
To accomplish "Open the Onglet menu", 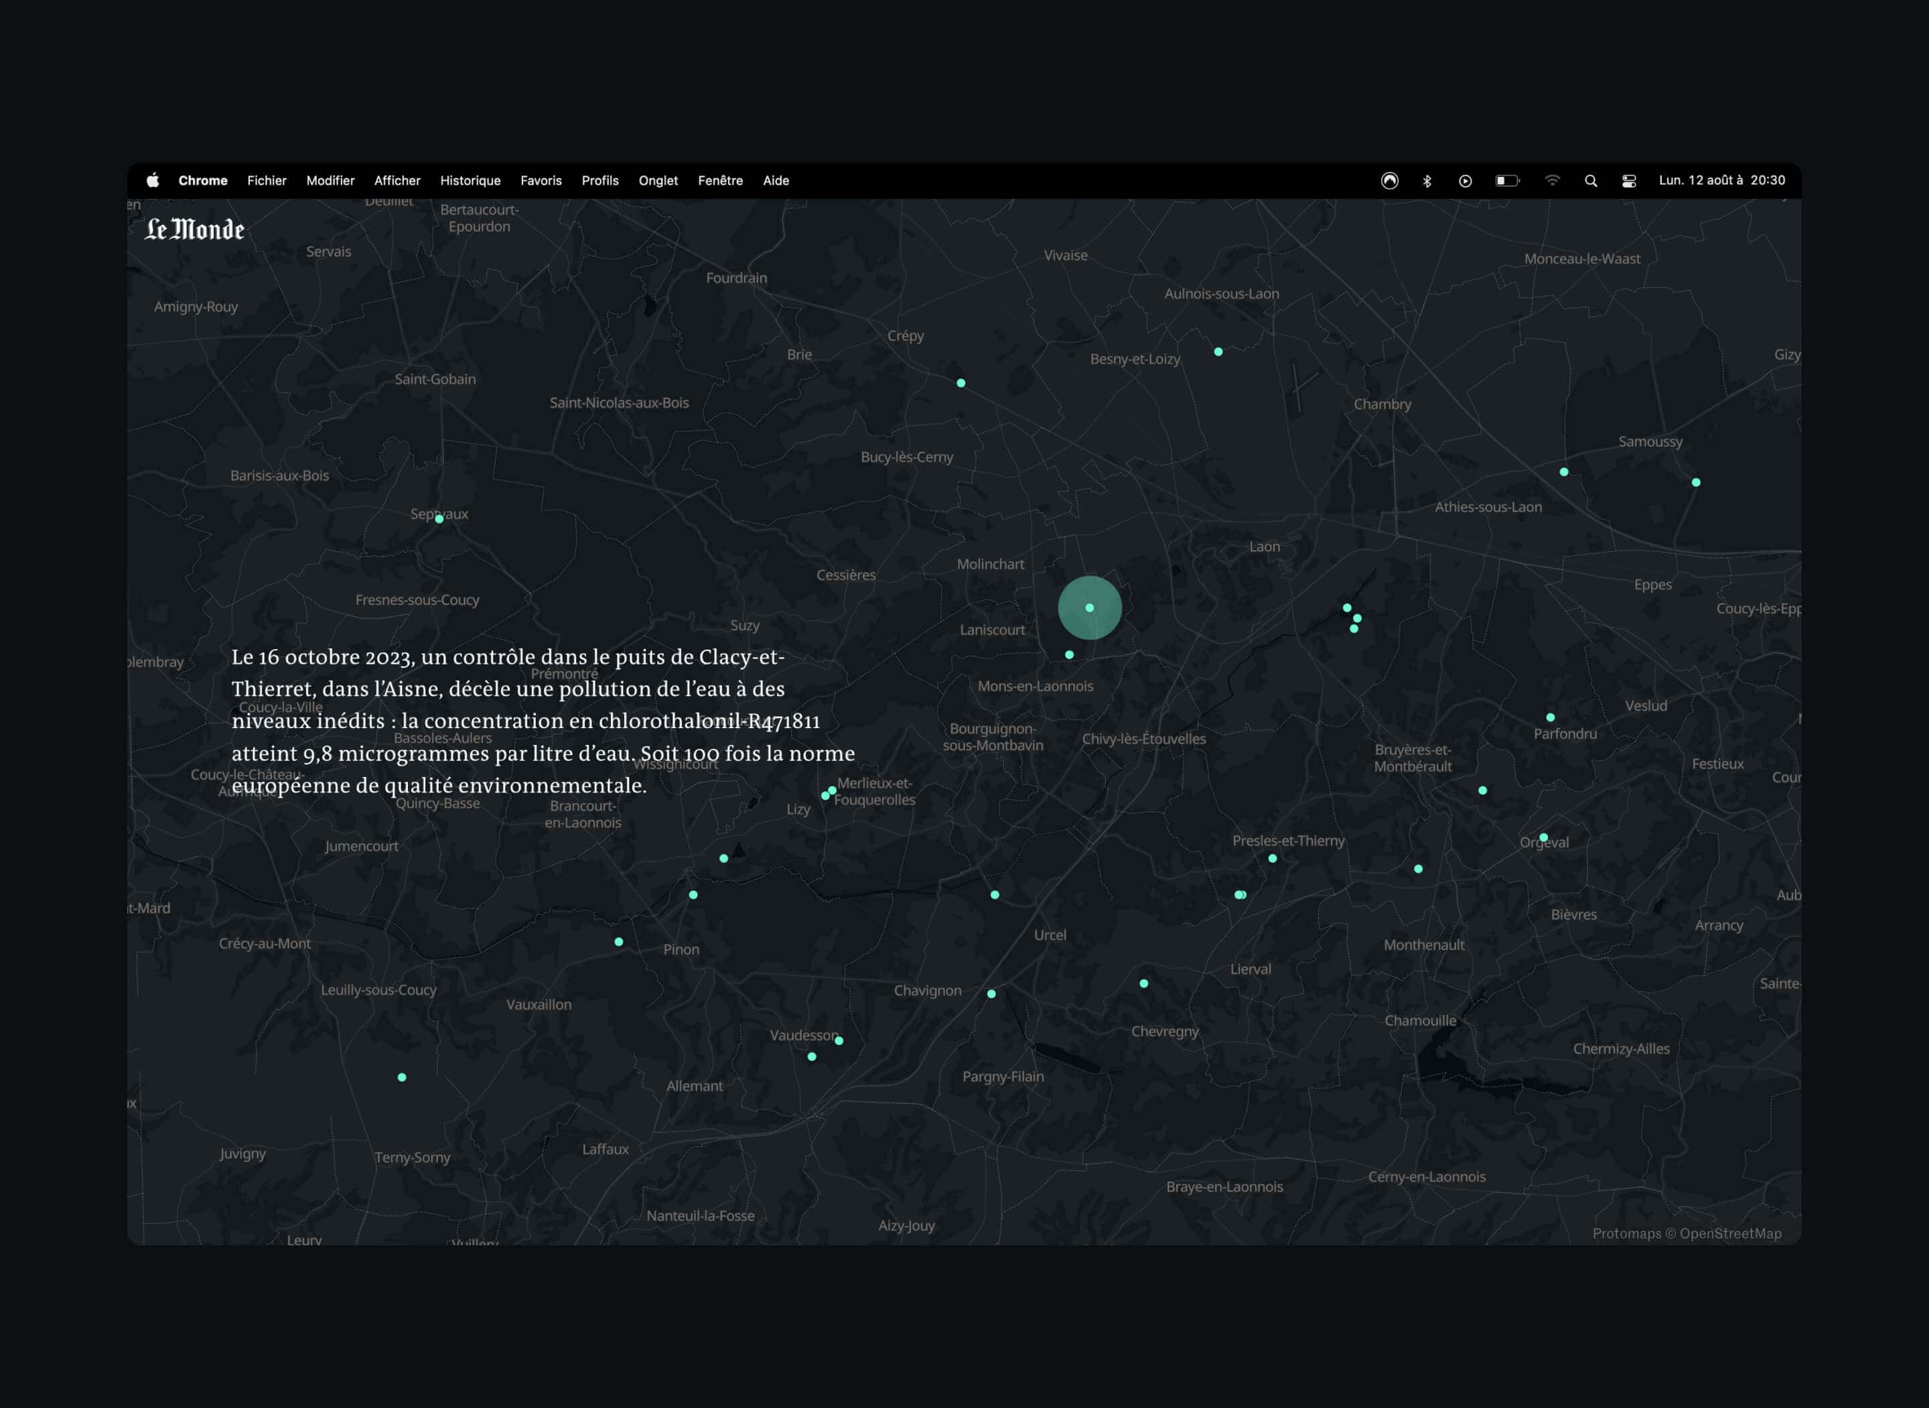I will point(658,181).
